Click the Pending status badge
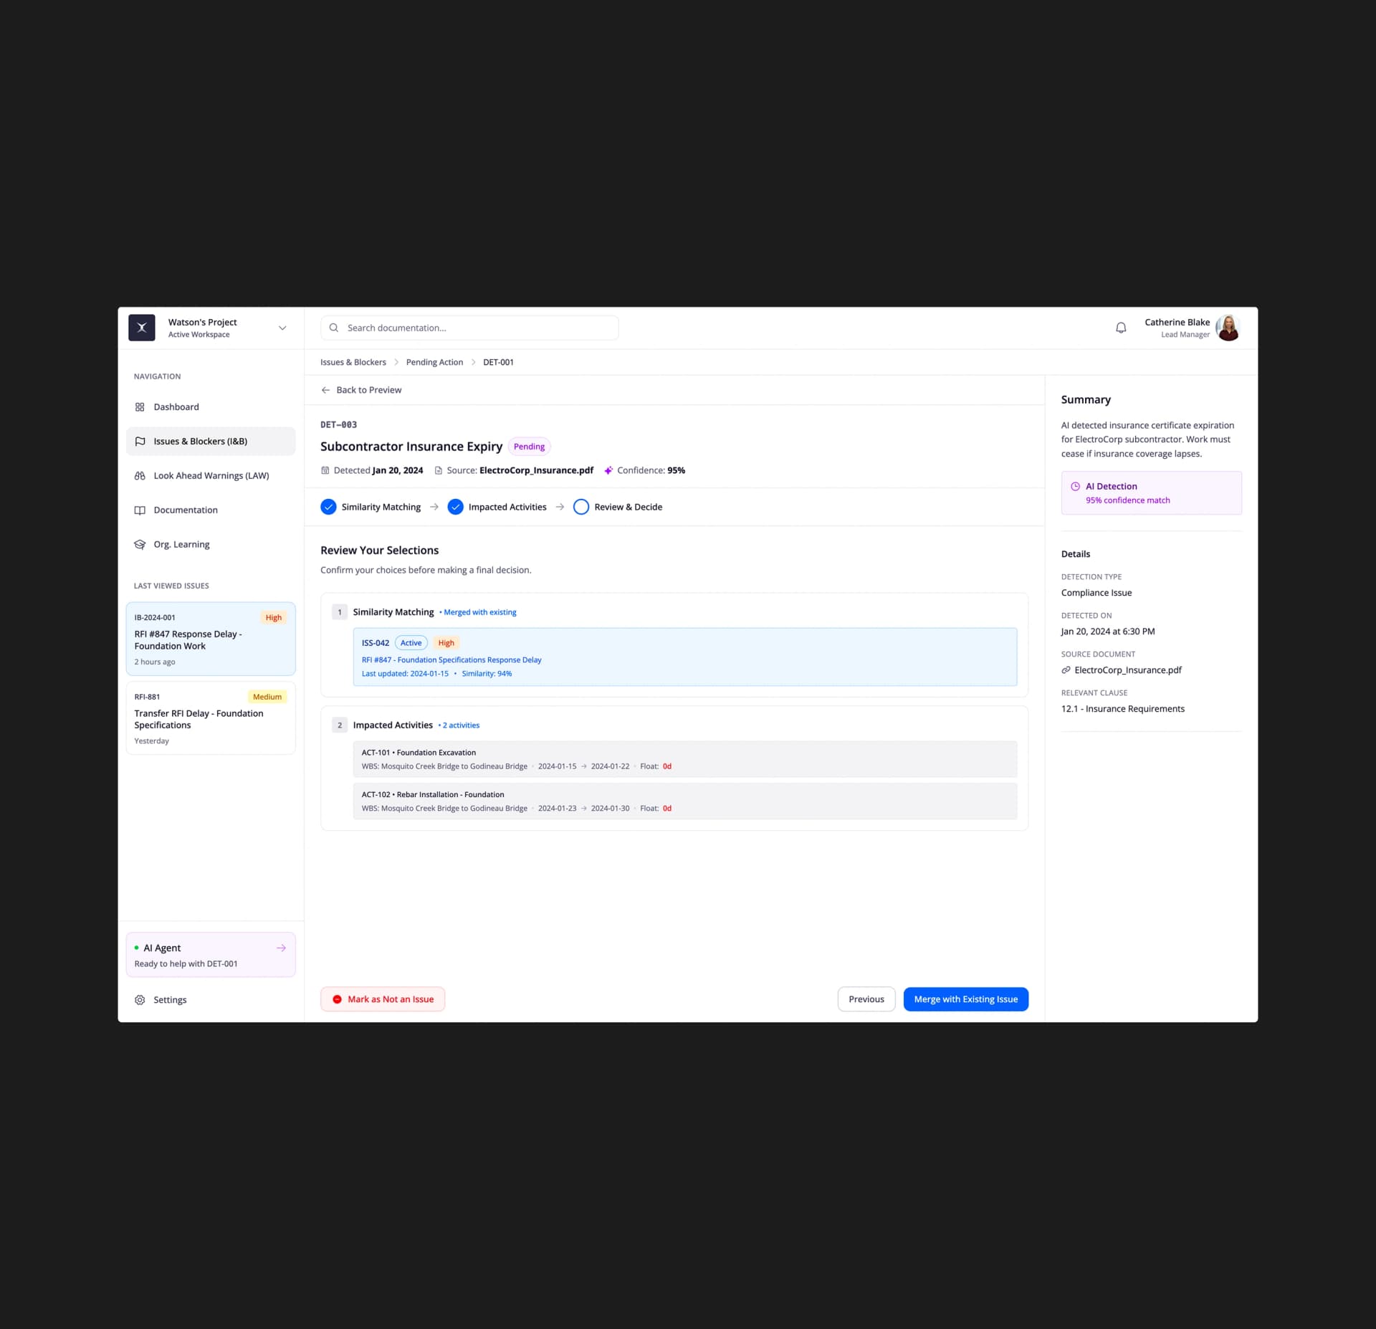1376x1329 pixels. [x=529, y=446]
